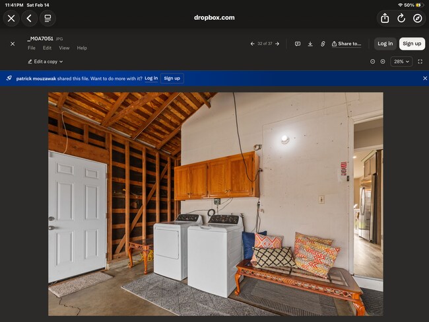Open the comments icon
Screen dimensions: 429x322
pyautogui.click(x=298, y=44)
